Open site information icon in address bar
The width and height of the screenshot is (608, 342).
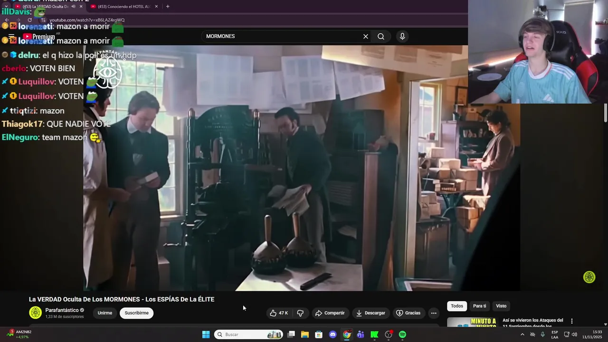coord(43,20)
